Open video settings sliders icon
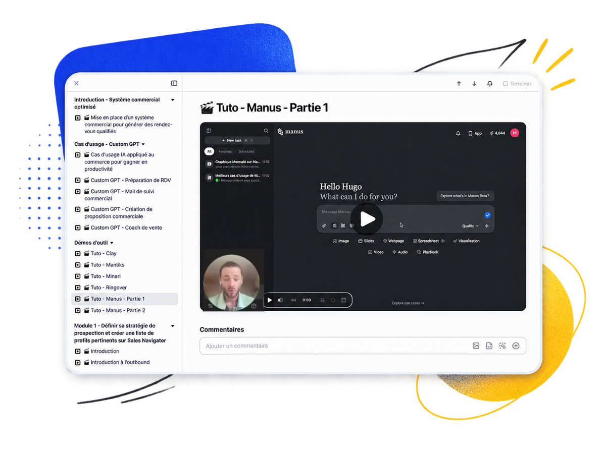 click(x=323, y=300)
